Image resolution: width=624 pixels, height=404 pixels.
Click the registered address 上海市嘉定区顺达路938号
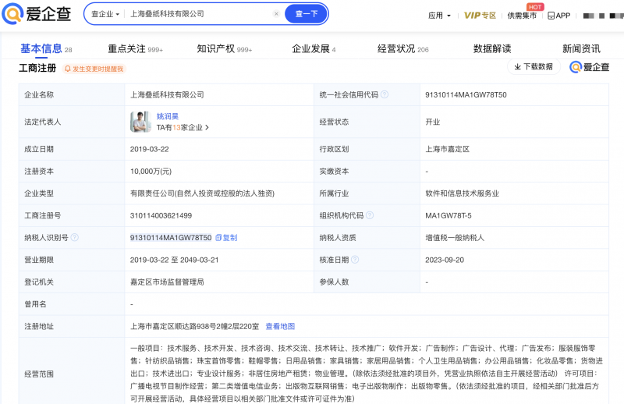point(194,326)
